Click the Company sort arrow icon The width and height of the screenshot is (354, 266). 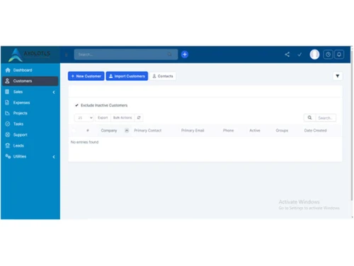click(x=127, y=131)
